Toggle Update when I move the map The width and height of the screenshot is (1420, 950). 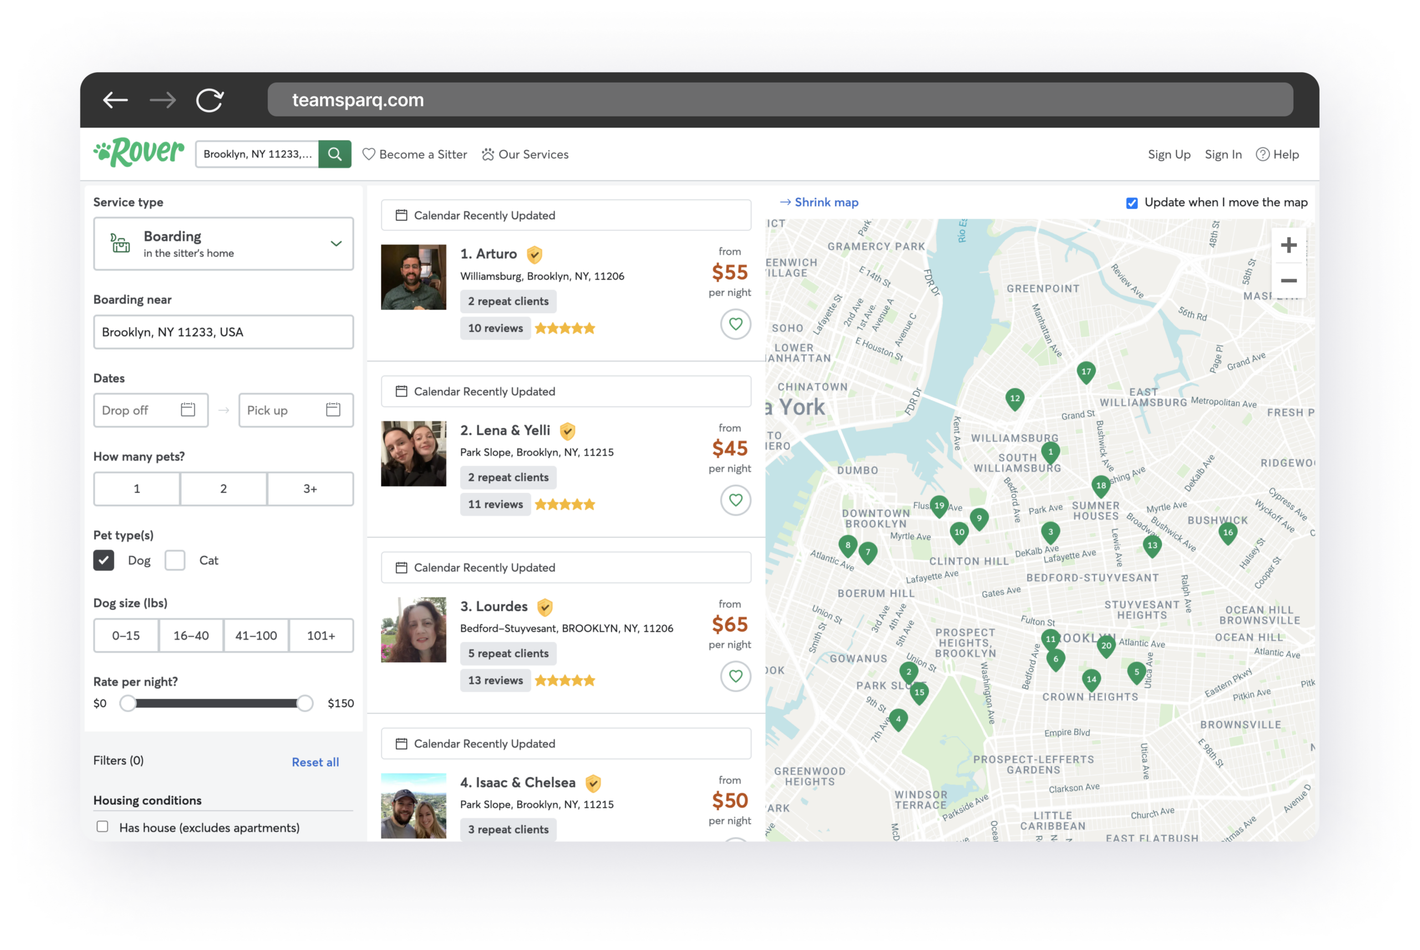point(1131,203)
